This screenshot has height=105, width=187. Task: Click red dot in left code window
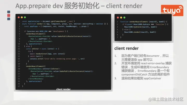tap(19, 17)
